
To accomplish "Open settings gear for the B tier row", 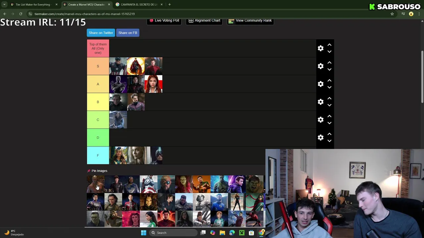I will [320, 102].
